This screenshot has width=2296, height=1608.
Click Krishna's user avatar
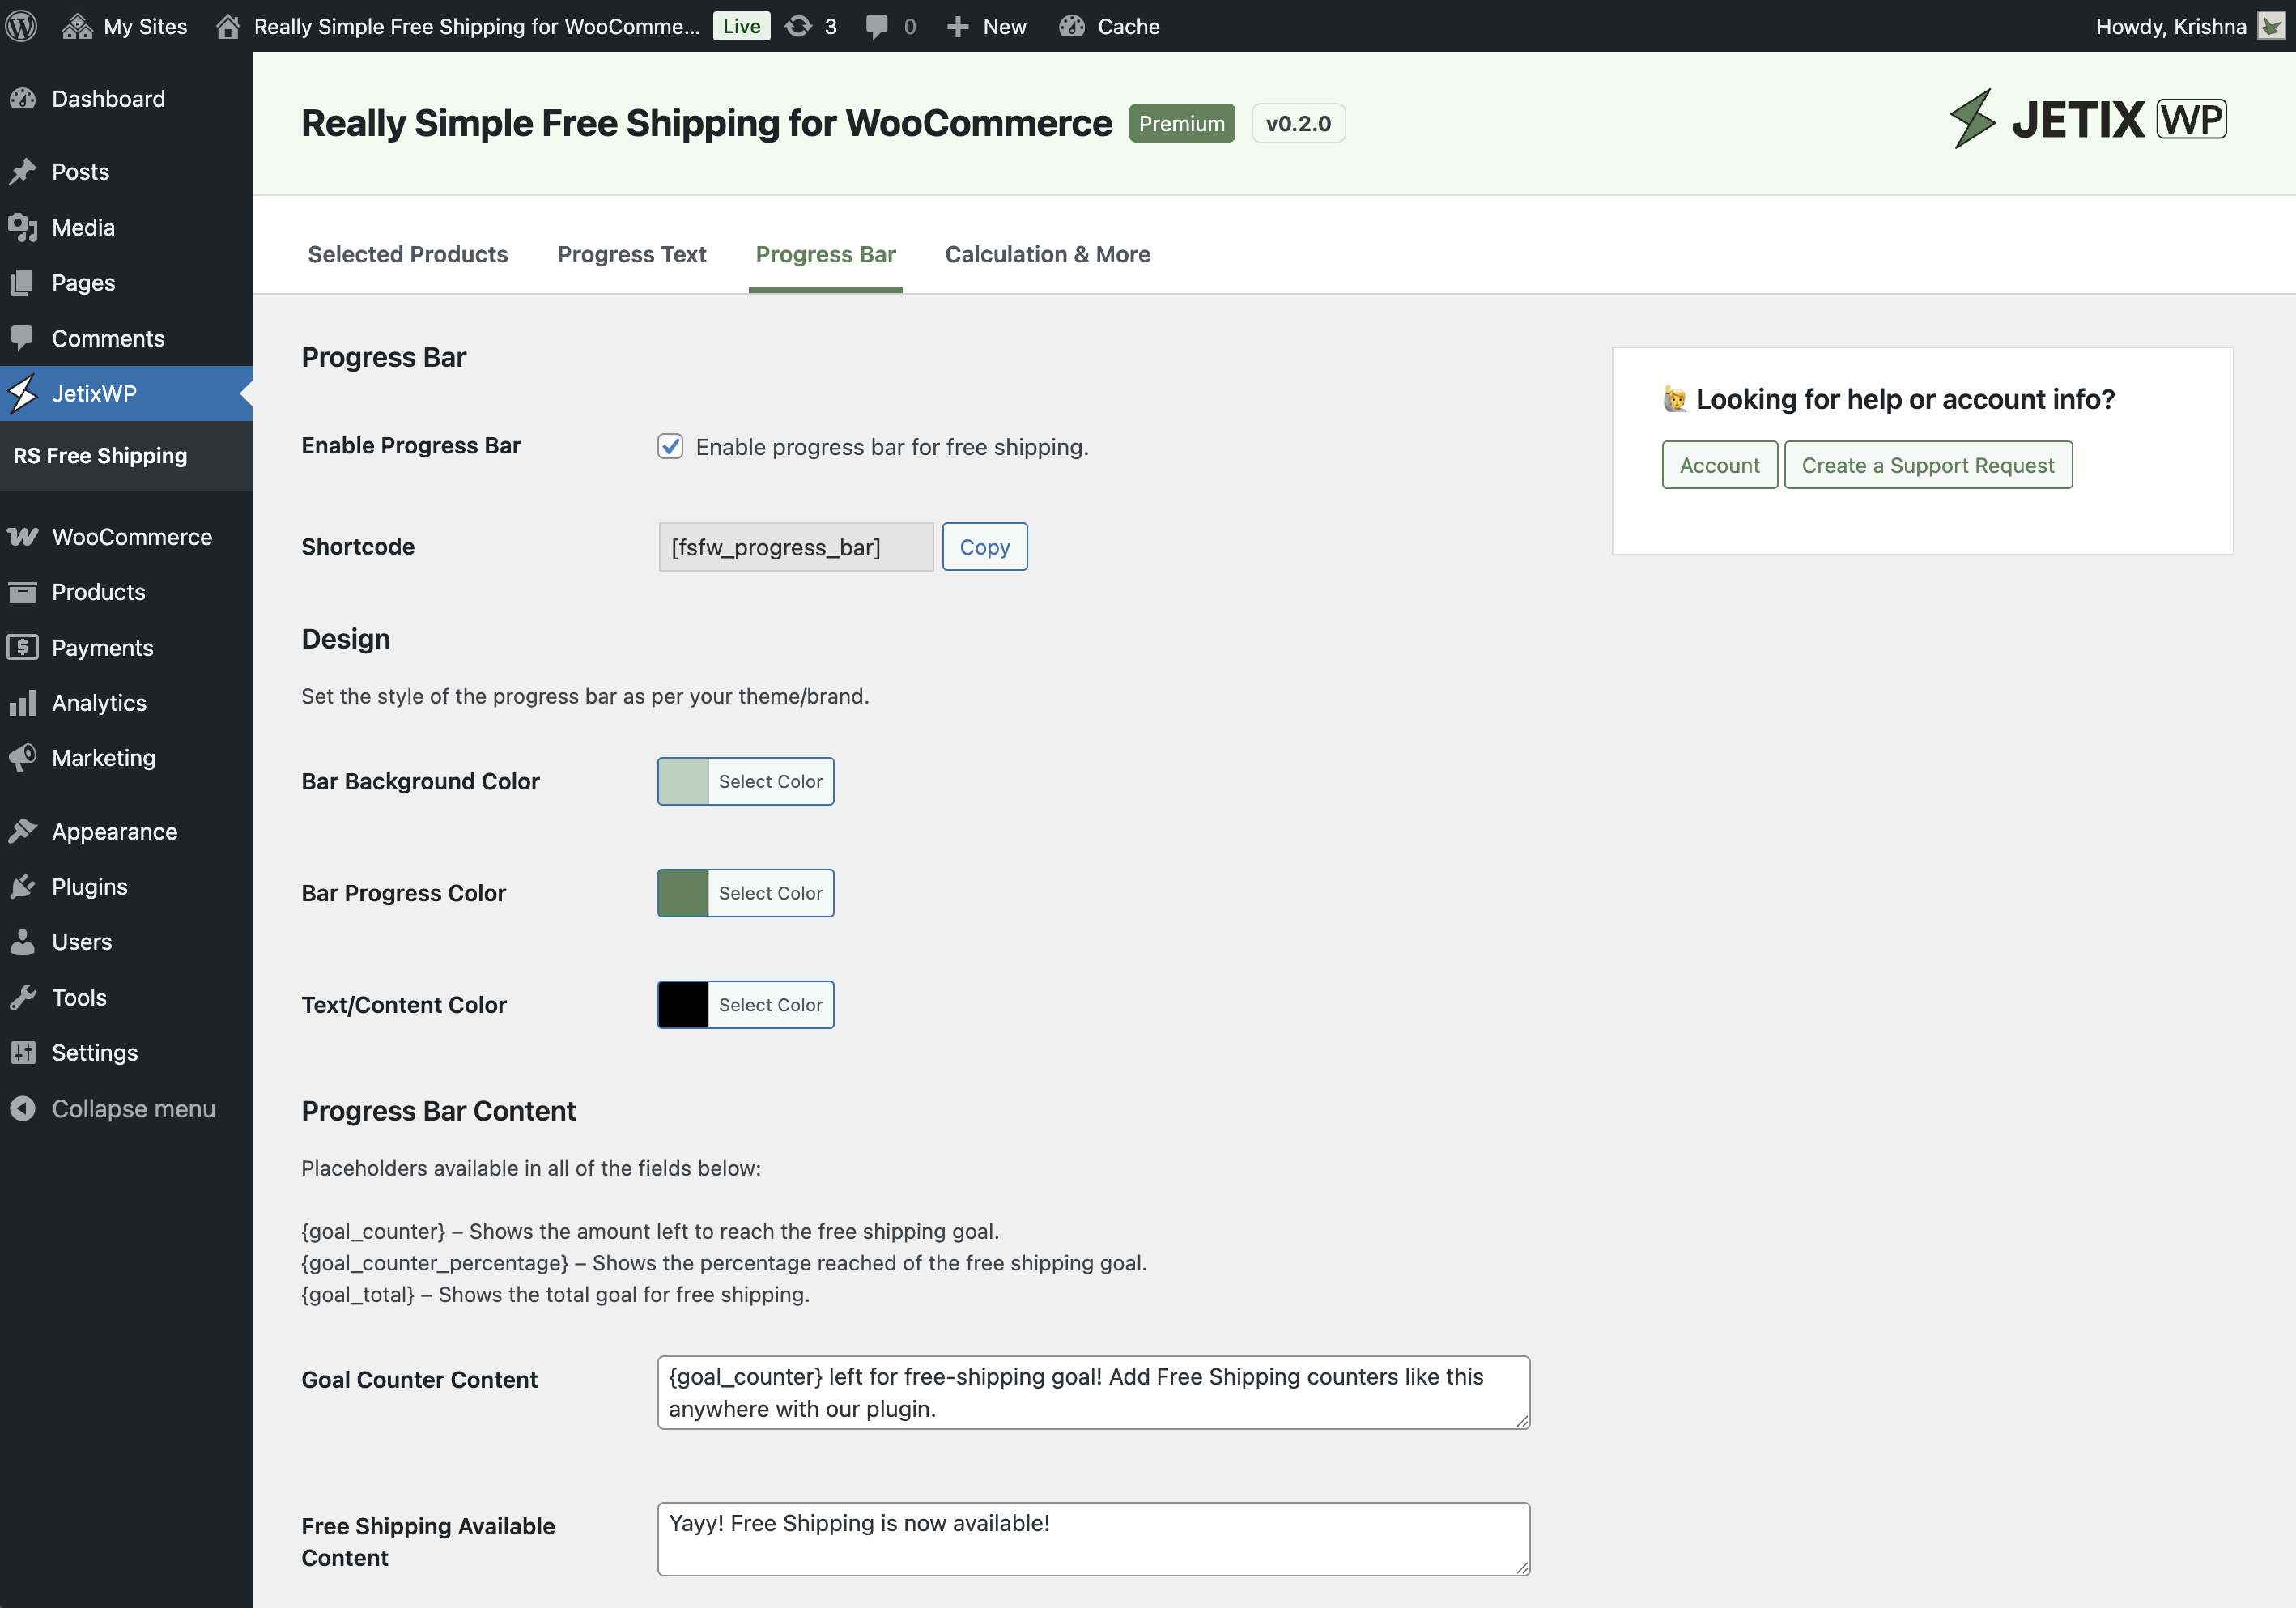(2271, 26)
